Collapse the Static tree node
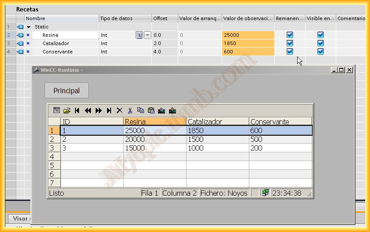The image size is (370, 232). click(29, 27)
